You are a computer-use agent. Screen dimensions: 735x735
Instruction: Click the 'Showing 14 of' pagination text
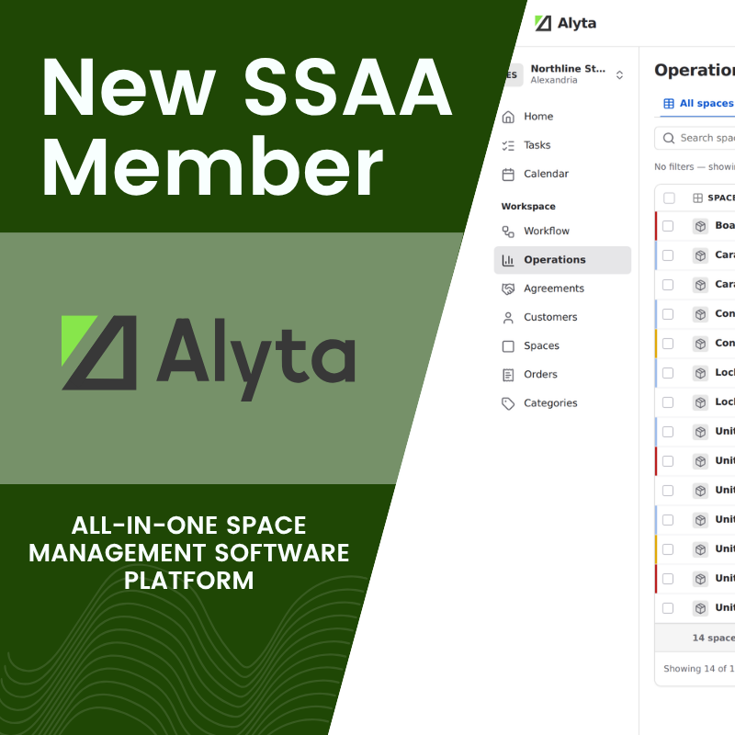click(699, 669)
